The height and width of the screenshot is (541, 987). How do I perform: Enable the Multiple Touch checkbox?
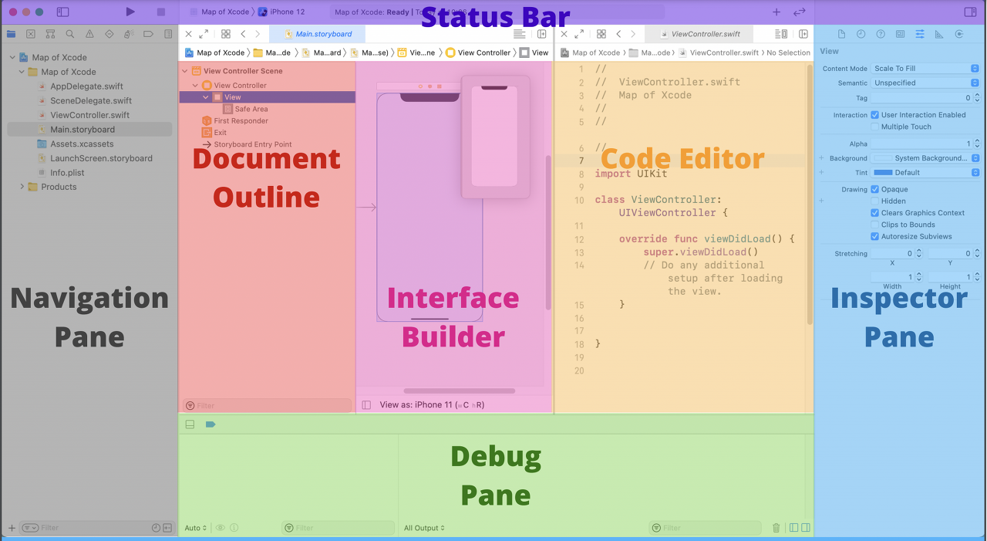click(874, 127)
